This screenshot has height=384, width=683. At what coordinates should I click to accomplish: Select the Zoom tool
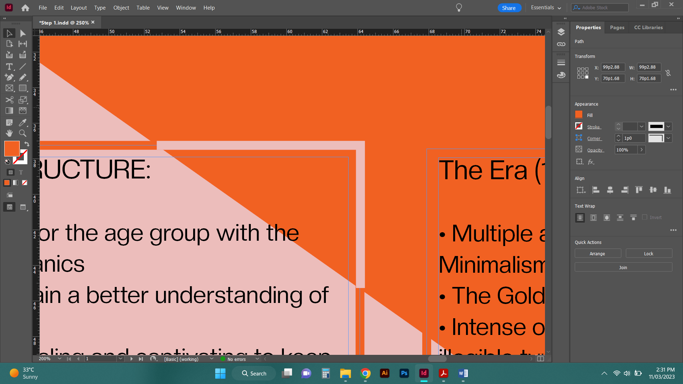click(22, 133)
